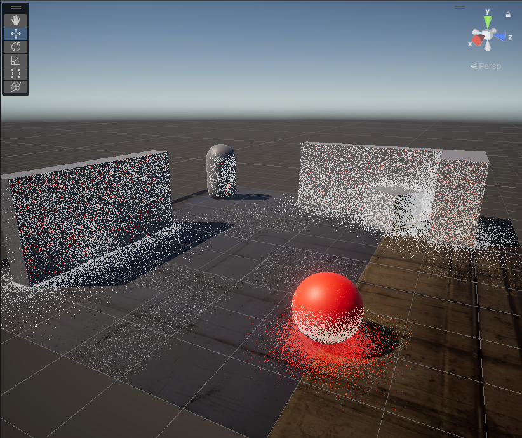Click the Persp label arrow

pyautogui.click(x=474, y=66)
